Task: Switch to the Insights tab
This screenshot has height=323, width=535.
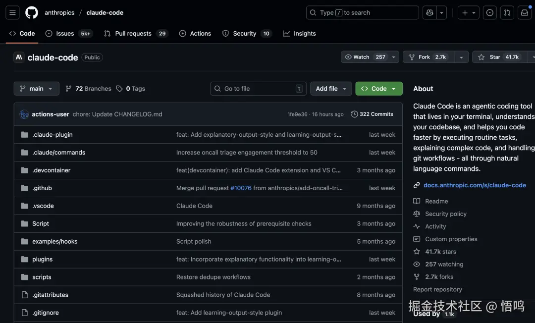Action: click(299, 33)
